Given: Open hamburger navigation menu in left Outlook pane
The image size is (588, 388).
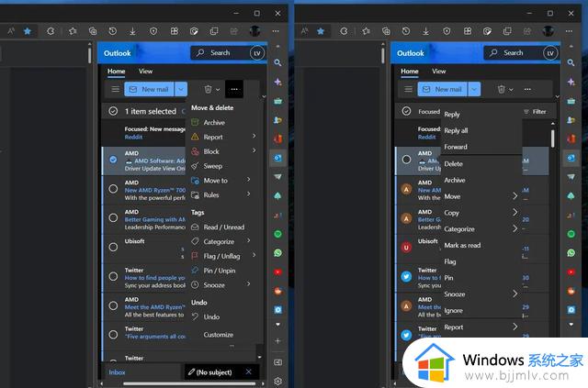Looking at the screenshot, I should (116, 89).
